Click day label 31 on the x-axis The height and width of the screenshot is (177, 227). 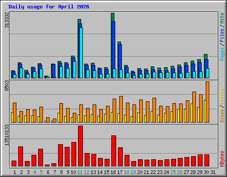213,172
